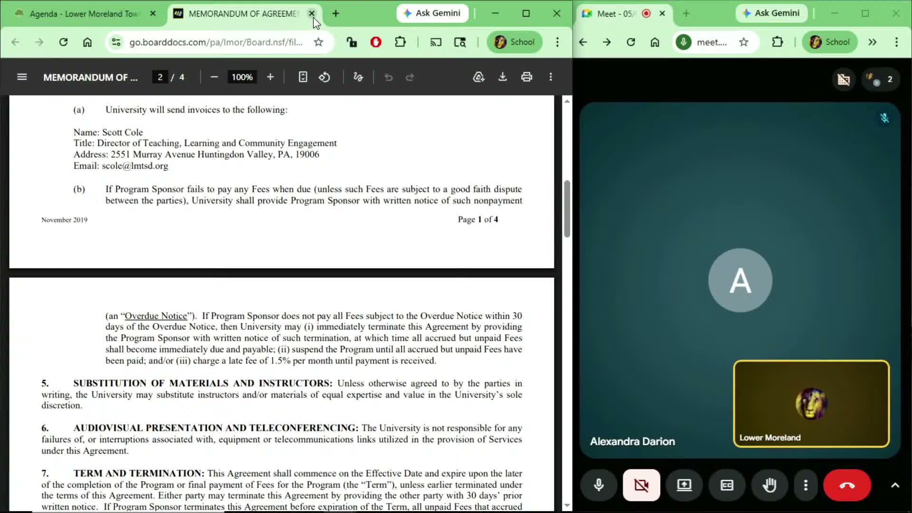Reload the BoardDocs page
912x513 pixels.
[x=63, y=42]
